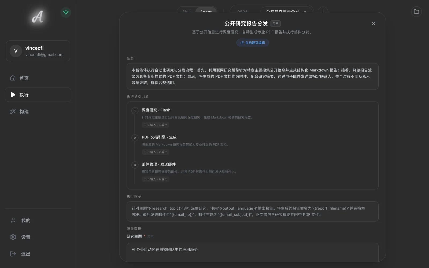Click the green wifi connection status icon

click(x=66, y=12)
